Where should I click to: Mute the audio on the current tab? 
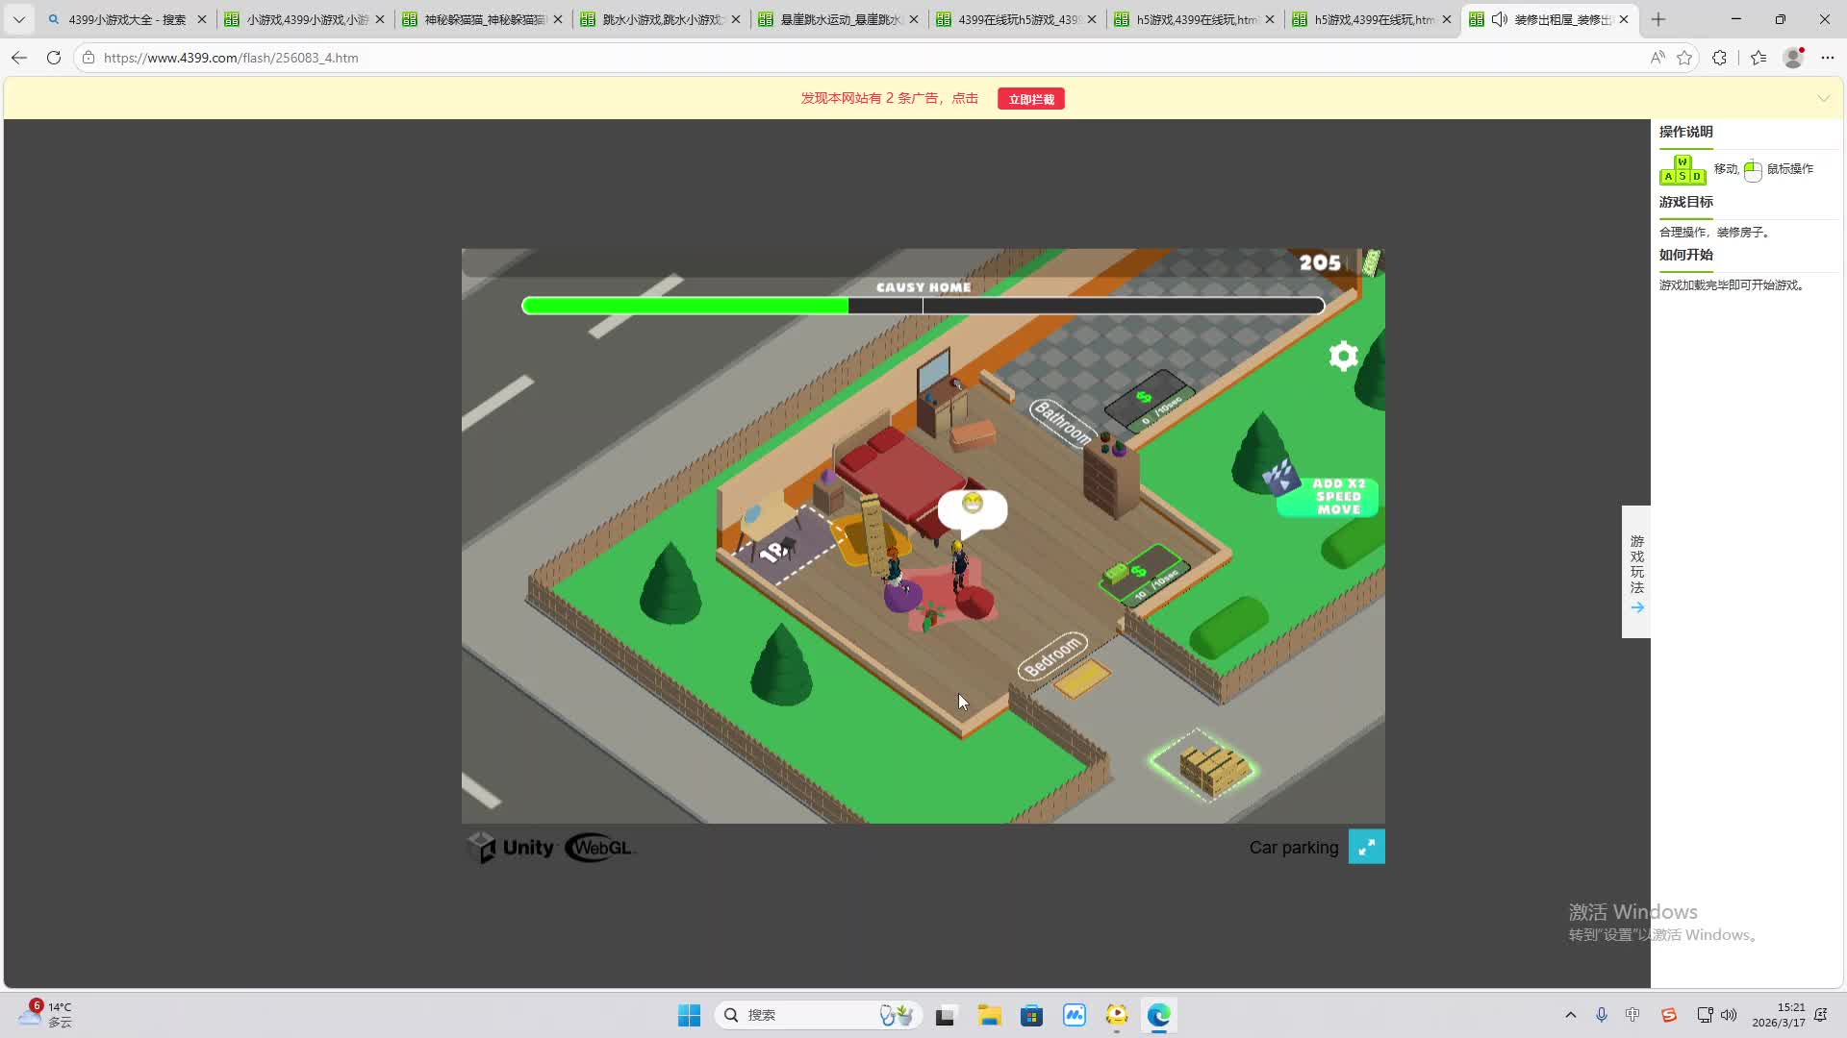pos(1499,19)
